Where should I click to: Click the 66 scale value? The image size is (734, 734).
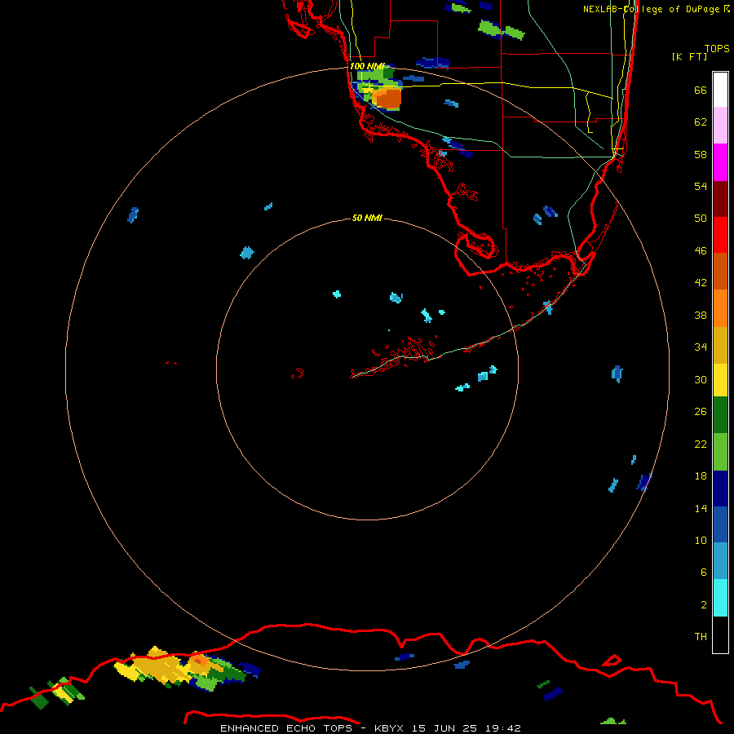[701, 90]
